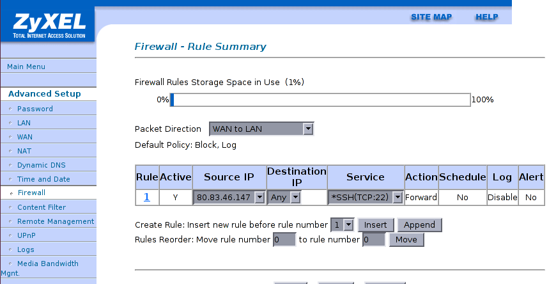The image size is (556, 284).
Task: Open the Firewall menu item
Action: pyautogui.click(x=31, y=193)
